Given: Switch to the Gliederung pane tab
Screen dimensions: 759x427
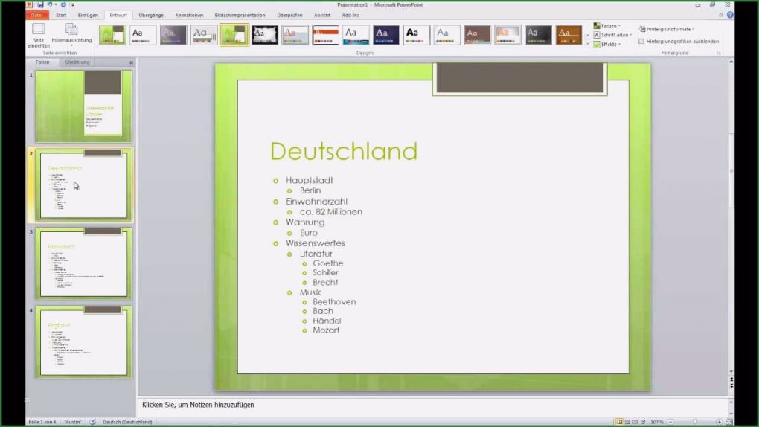Looking at the screenshot, I should click(x=77, y=62).
